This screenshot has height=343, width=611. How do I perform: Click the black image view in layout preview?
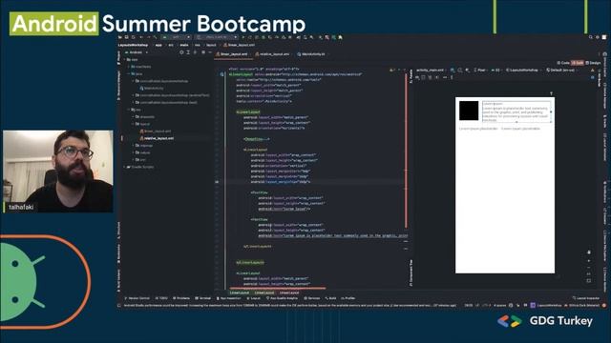tap(469, 111)
